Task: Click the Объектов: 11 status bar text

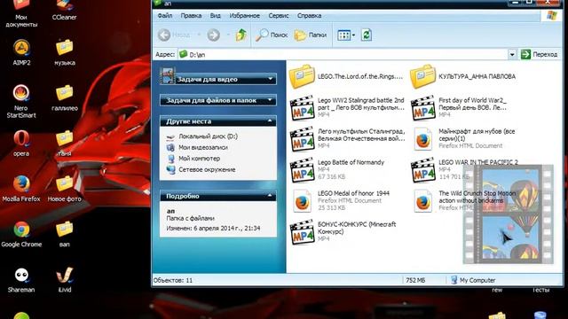Action: [173, 280]
